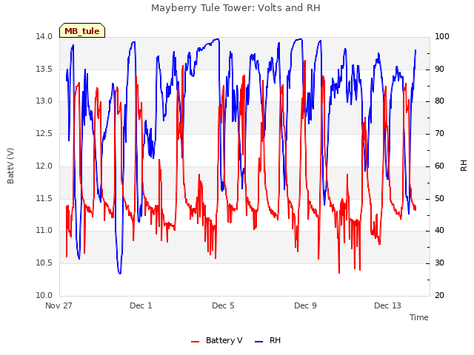Click the 11.5 voltage axis value
This screenshot has height=355, width=474.
(44, 199)
